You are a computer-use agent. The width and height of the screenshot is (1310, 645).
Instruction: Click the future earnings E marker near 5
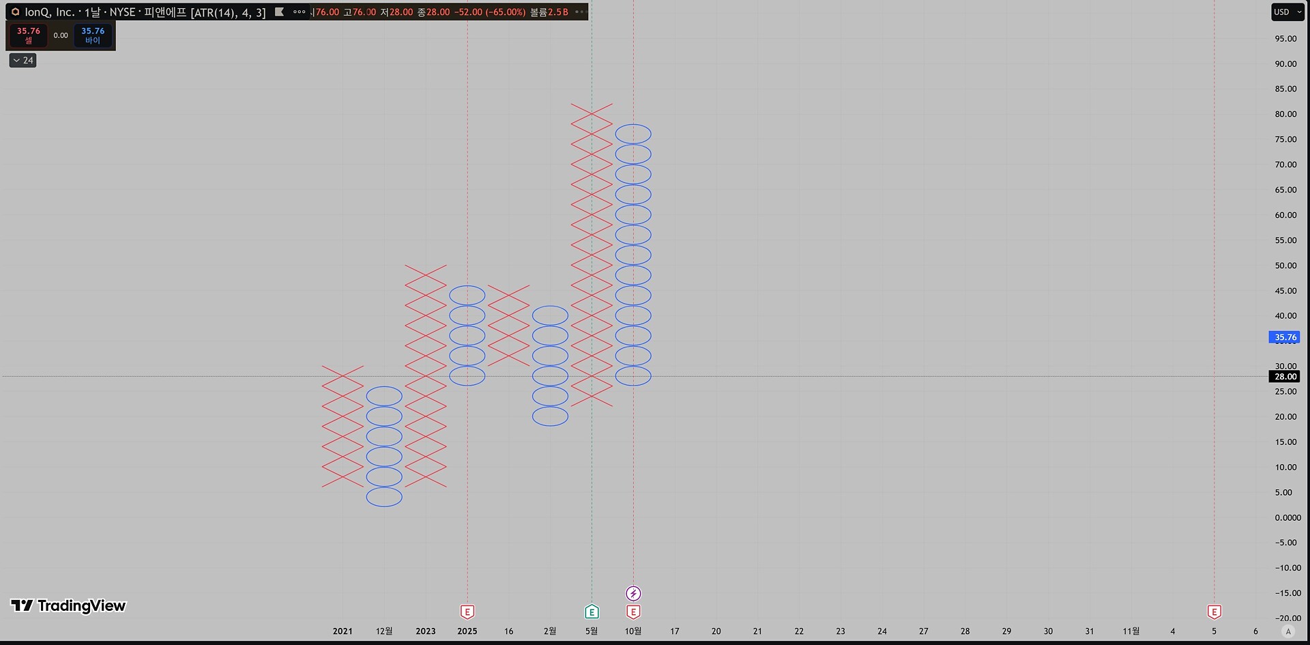click(x=1214, y=612)
